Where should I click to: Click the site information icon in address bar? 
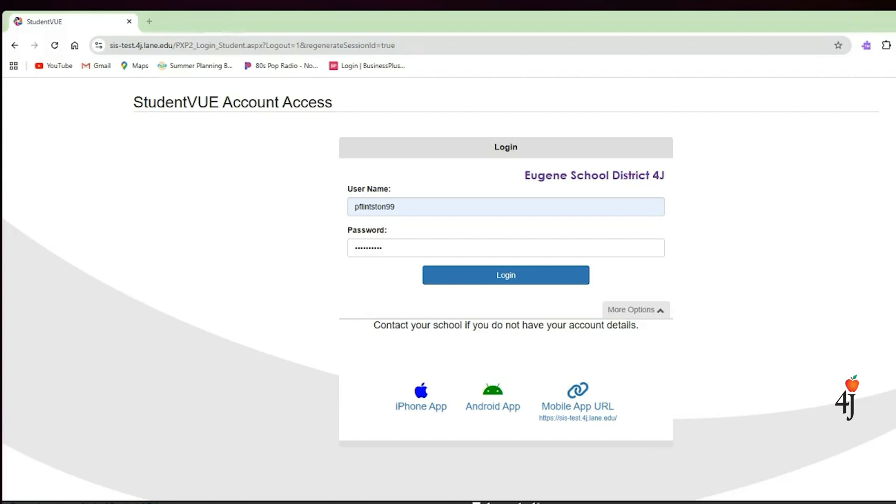(99, 45)
